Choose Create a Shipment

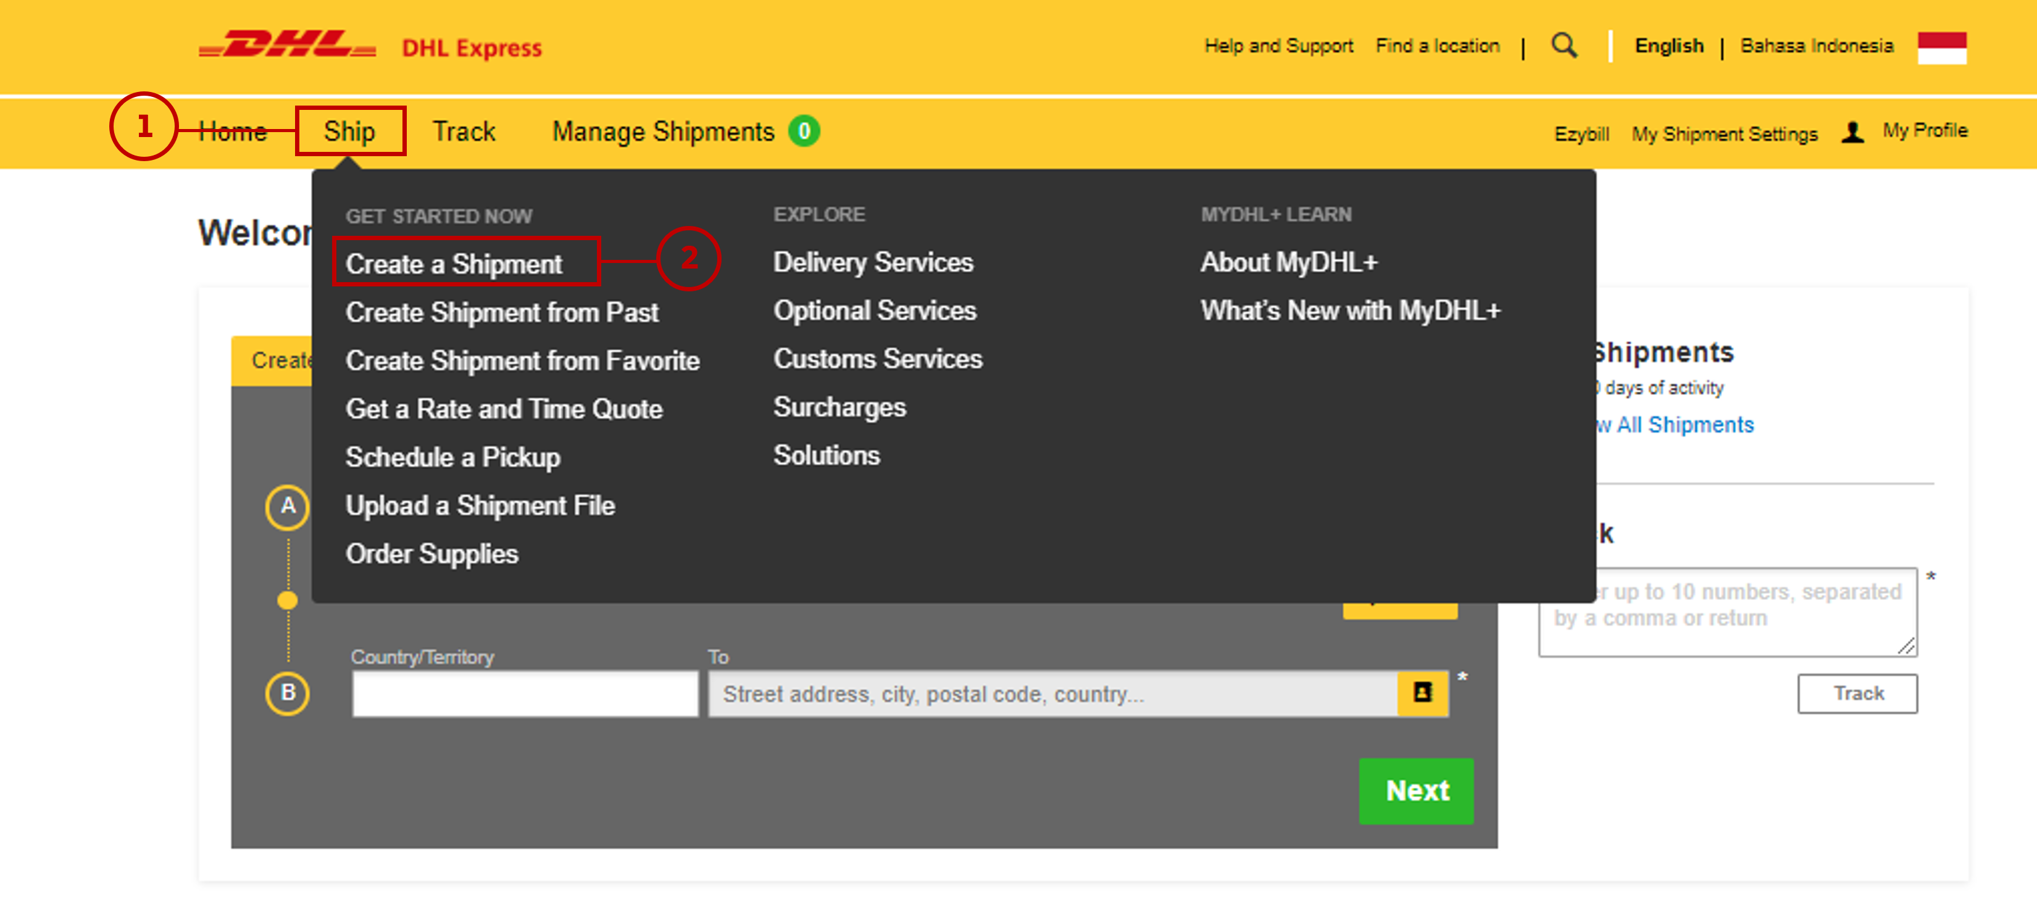(454, 264)
